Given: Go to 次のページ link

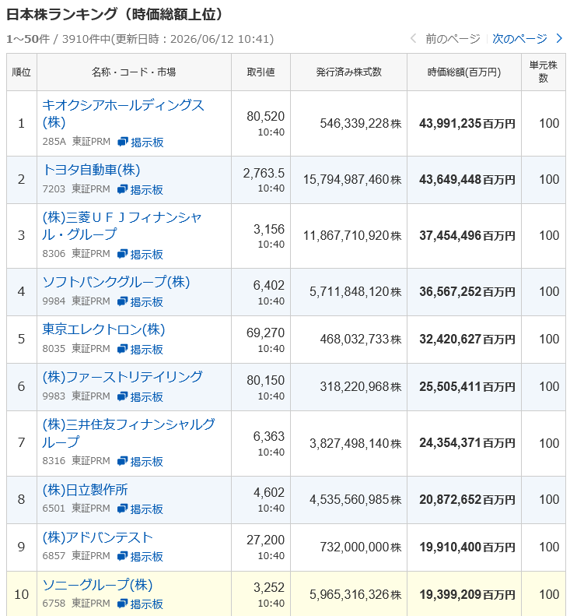Looking at the screenshot, I should tap(519, 38).
